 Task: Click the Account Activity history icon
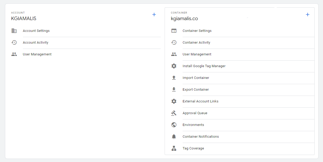(x=14, y=43)
